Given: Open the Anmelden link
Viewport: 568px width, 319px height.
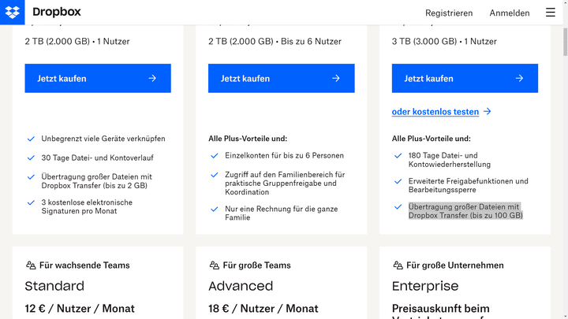Looking at the screenshot, I should click(x=510, y=13).
